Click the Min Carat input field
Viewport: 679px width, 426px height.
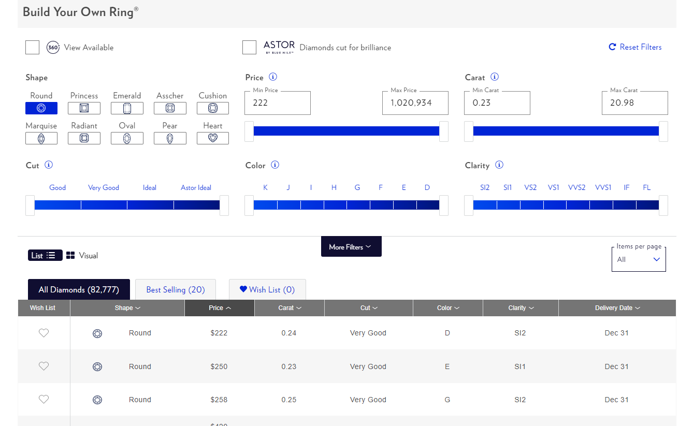(497, 103)
